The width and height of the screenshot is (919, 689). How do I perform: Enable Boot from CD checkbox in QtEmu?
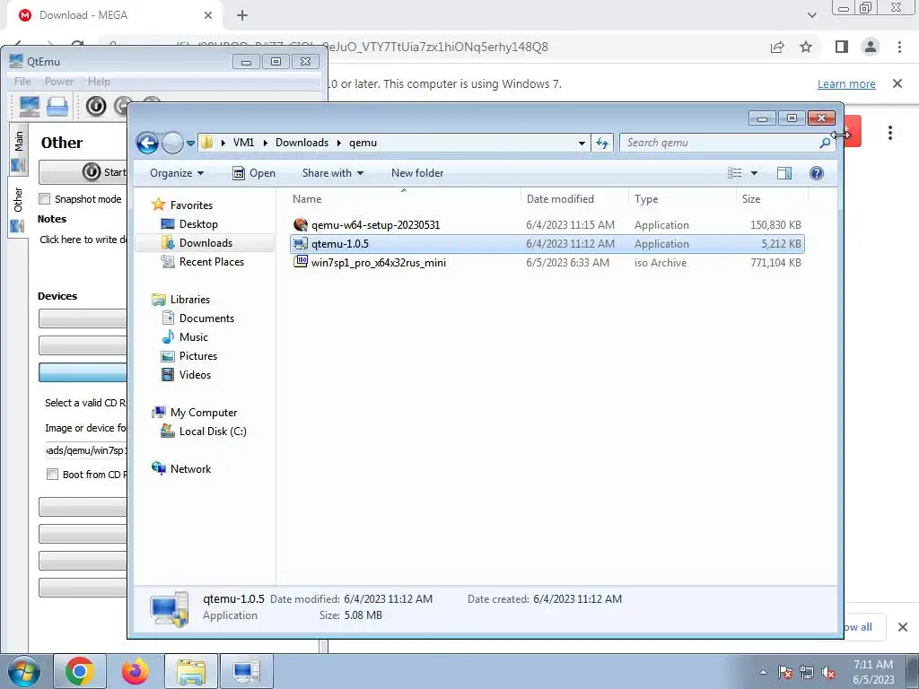click(52, 475)
